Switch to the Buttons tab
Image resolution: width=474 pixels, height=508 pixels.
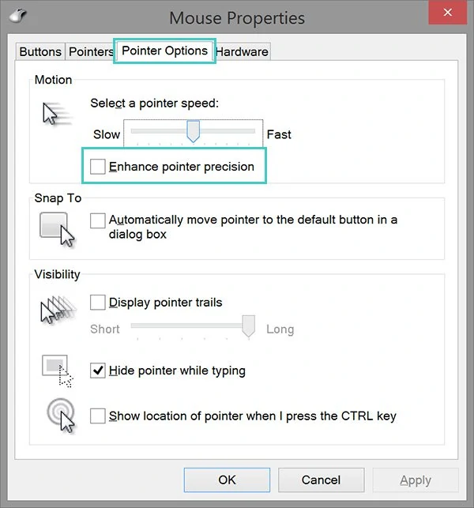pyautogui.click(x=40, y=51)
